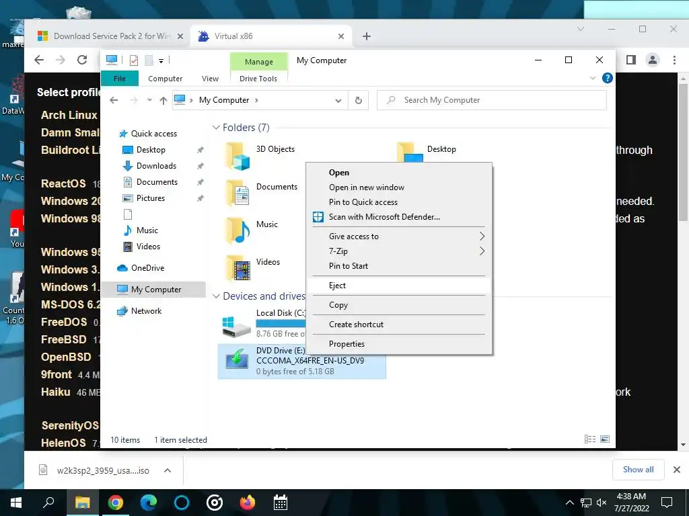Open the Windows Start menu
The image size is (689, 516).
16,503
